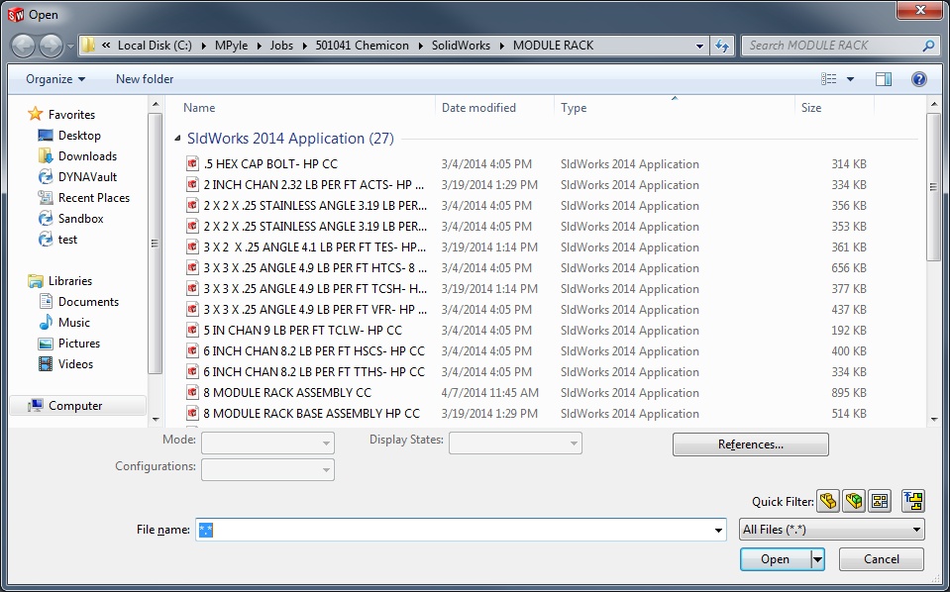Open the Display States dropdown
950x592 pixels.
point(515,444)
